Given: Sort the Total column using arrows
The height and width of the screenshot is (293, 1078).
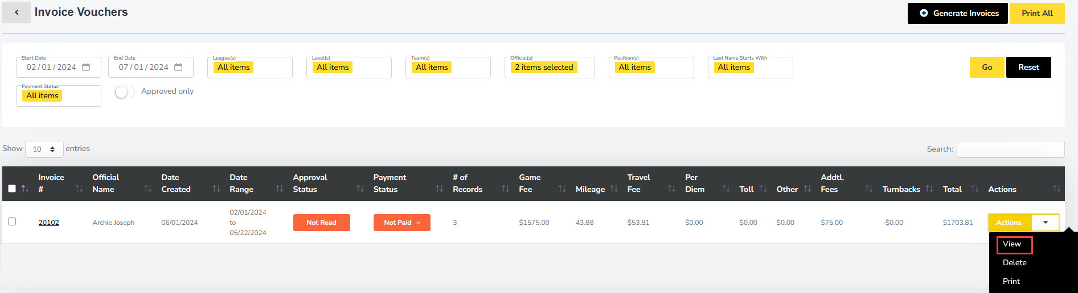Looking at the screenshot, I should [x=974, y=189].
